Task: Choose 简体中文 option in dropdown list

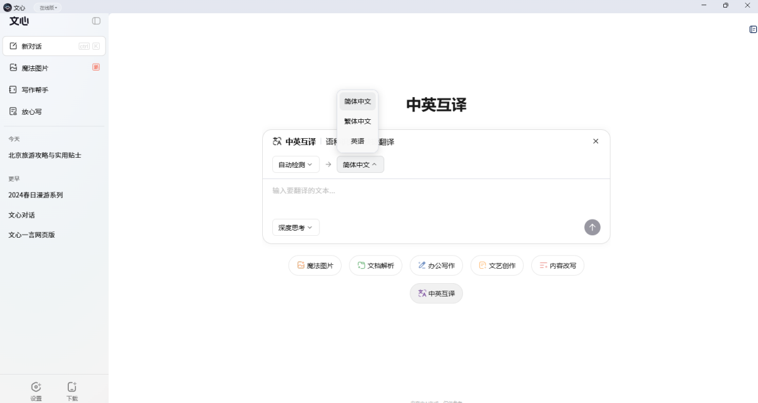Action: click(358, 102)
